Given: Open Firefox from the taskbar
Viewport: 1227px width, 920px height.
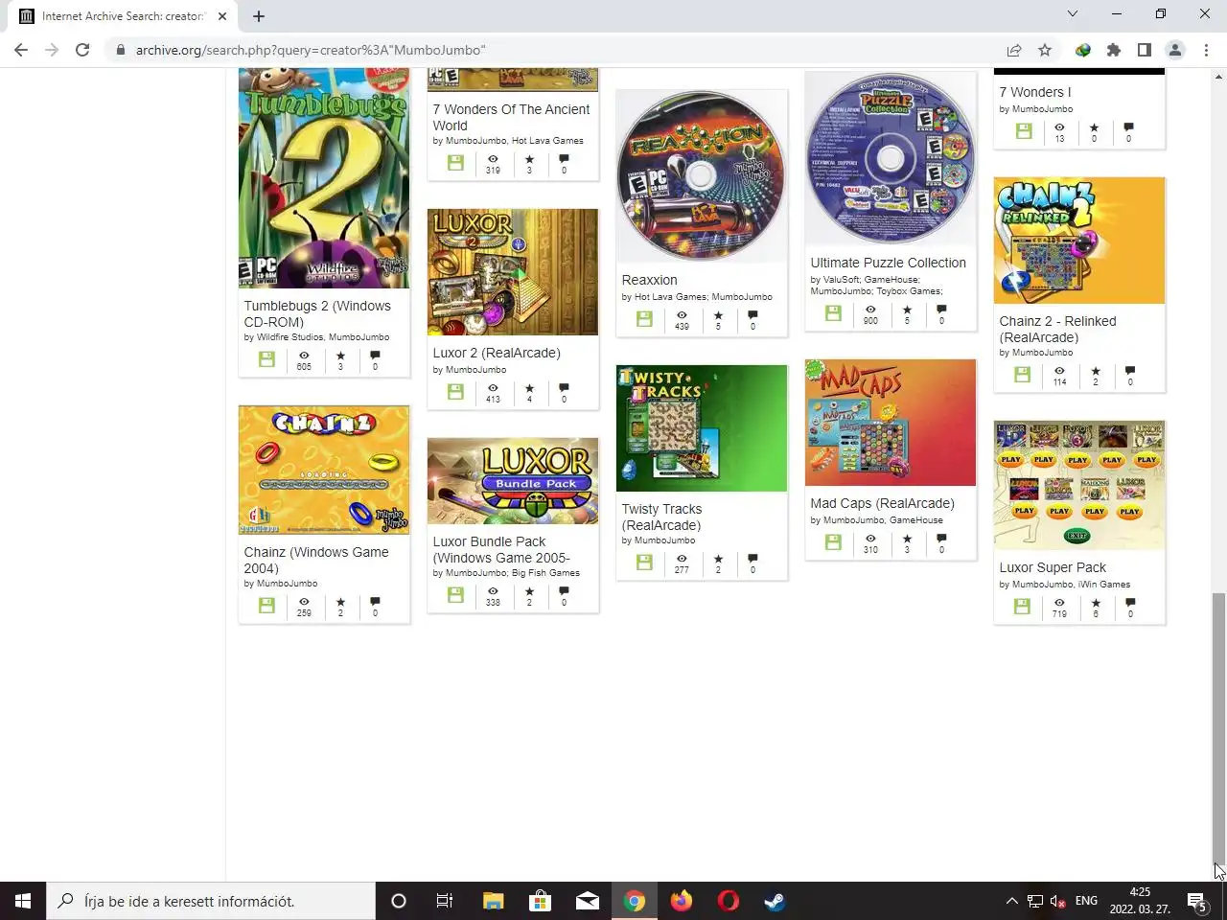Looking at the screenshot, I should click(x=682, y=901).
